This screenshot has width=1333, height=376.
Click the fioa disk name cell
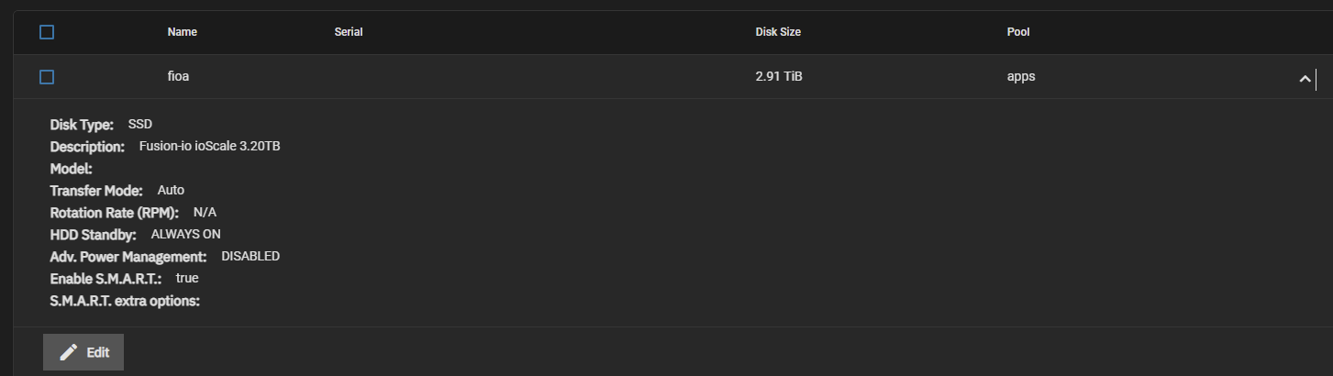(x=178, y=77)
